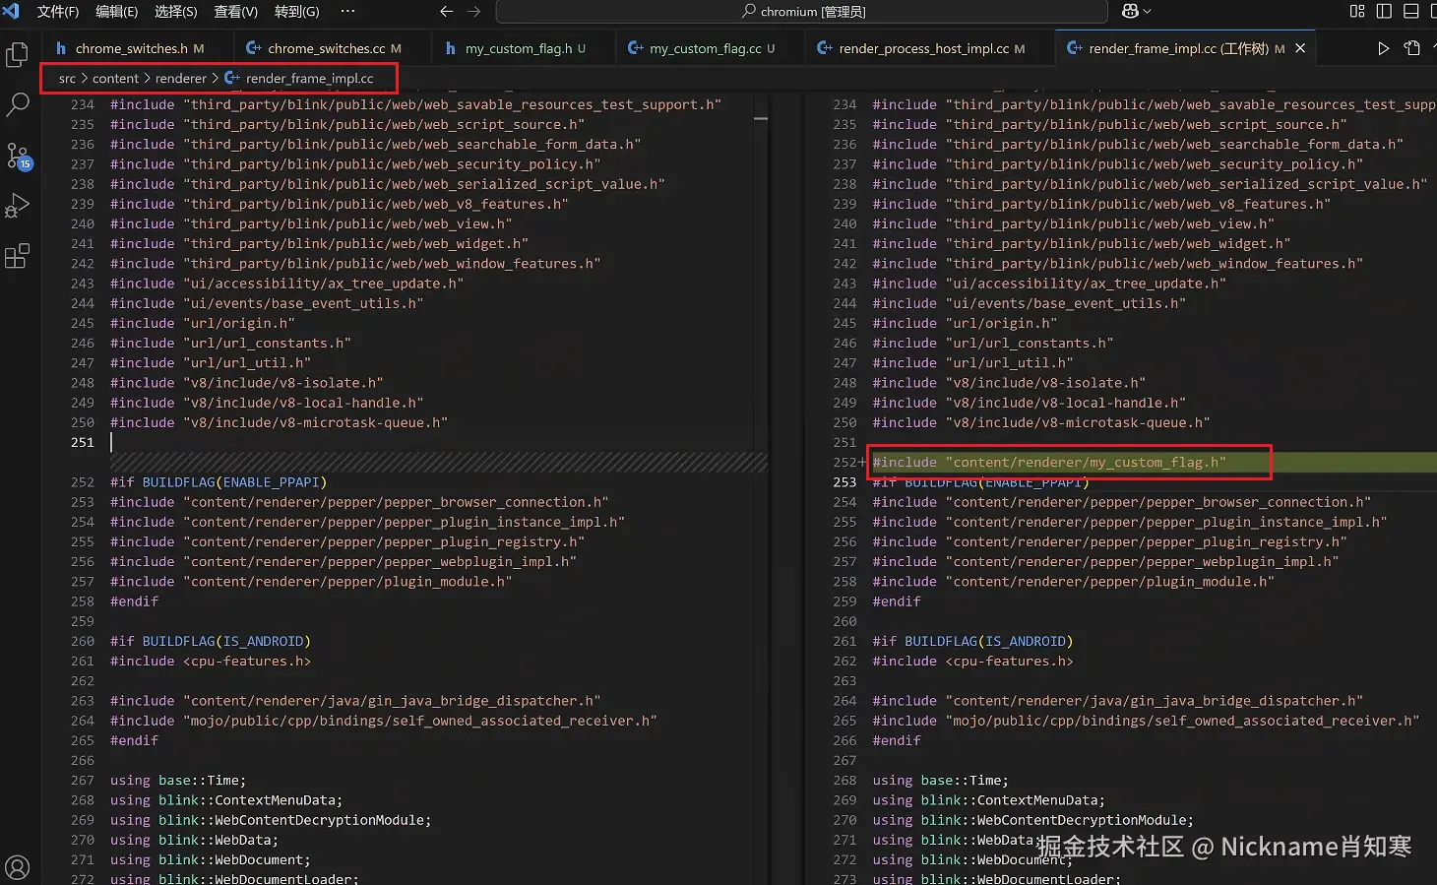The width and height of the screenshot is (1437, 885).
Task: Open the 选择(S) menu
Action: [x=175, y=12]
